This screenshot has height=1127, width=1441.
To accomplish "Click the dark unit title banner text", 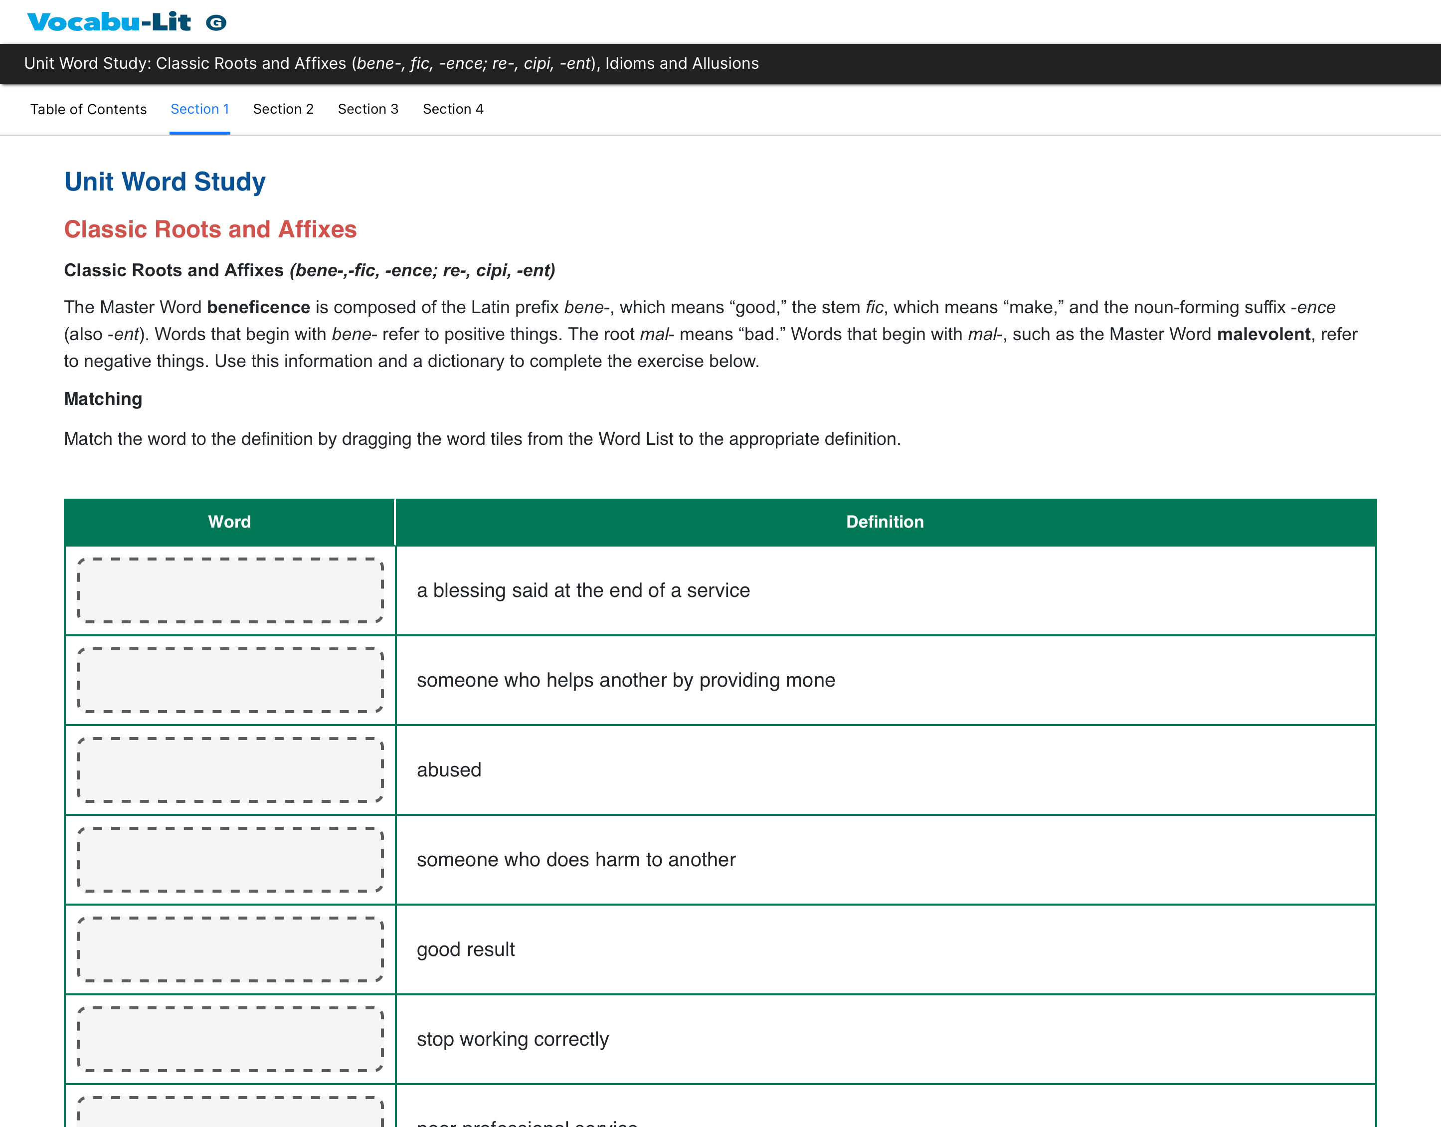I will coord(391,63).
